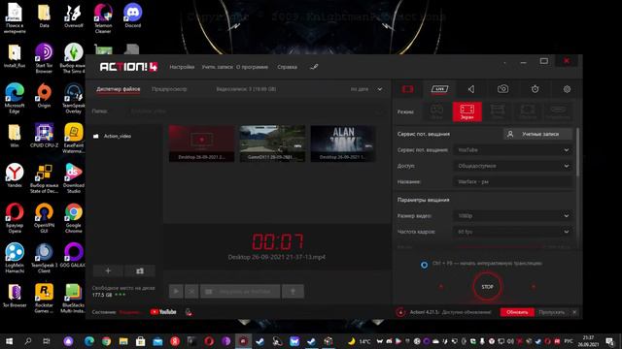Open Microsoft Store from taskbar
This screenshot has width=622, height=349.
140,341
